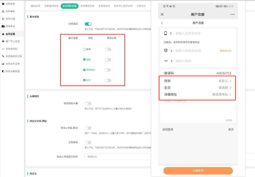Viewport: 255px width, 177px height.
Task: Close the 用户注册 preview with X icon
Action: 162,14
